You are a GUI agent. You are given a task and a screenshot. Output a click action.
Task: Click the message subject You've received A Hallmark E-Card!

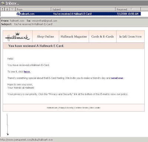(x=73, y=14)
